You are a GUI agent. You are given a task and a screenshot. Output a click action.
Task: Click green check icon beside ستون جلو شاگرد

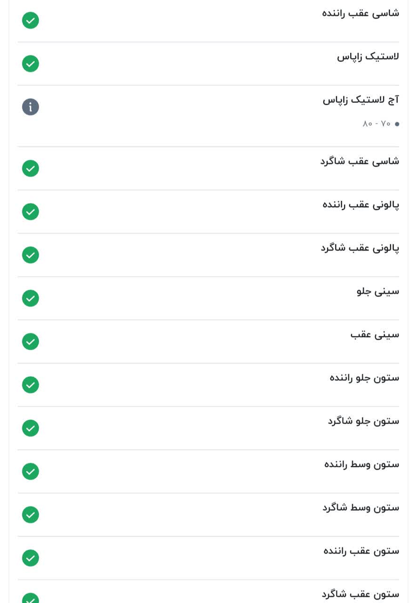tap(31, 428)
